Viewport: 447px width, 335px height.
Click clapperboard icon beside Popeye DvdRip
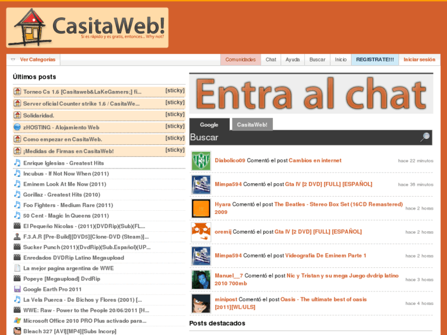coord(17,278)
